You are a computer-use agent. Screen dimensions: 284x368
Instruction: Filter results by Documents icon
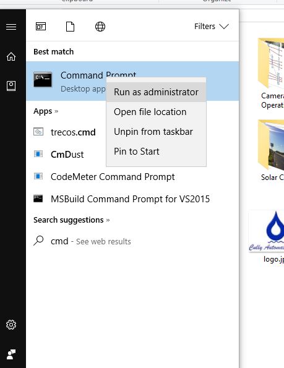click(x=70, y=27)
